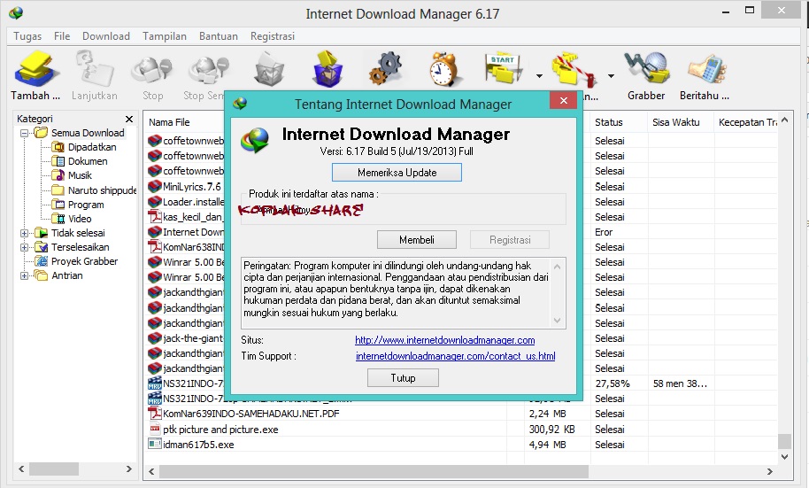
Task: Select the ptk picture and picture.exe row
Action: coord(461,430)
